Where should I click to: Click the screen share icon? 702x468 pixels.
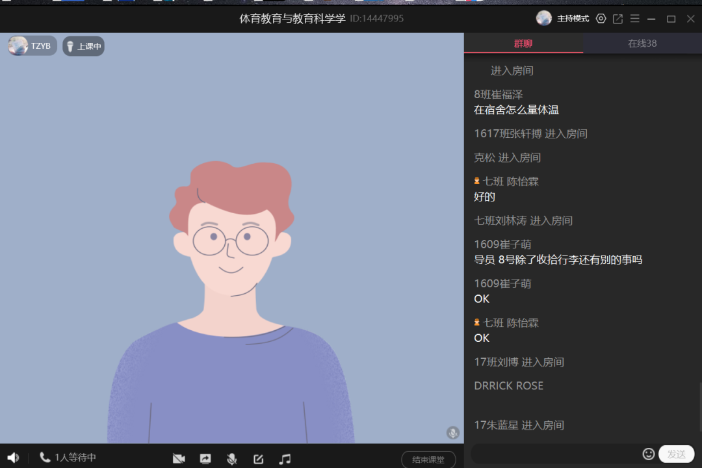click(x=205, y=459)
